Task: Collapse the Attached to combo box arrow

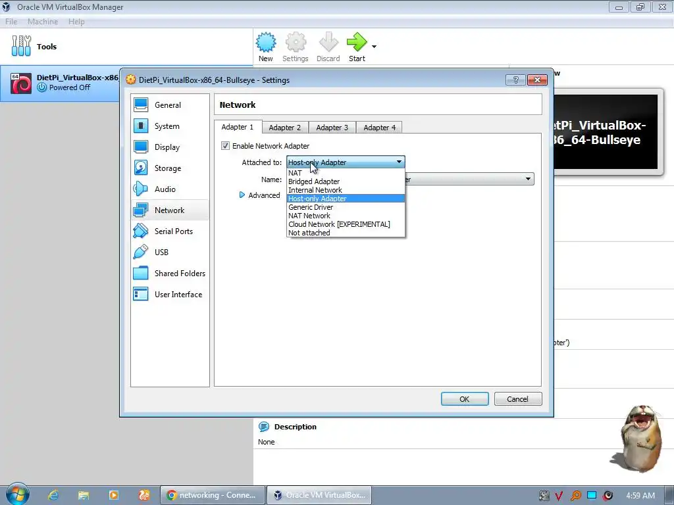Action: [x=399, y=162]
